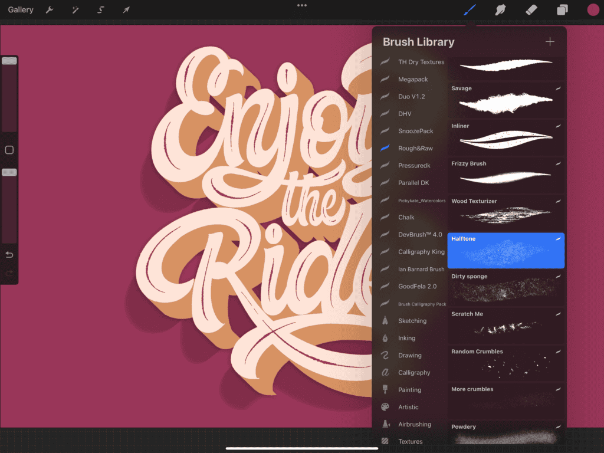This screenshot has width=604, height=453.
Task: Select the Rough&Raw brush set
Action: coord(415,148)
